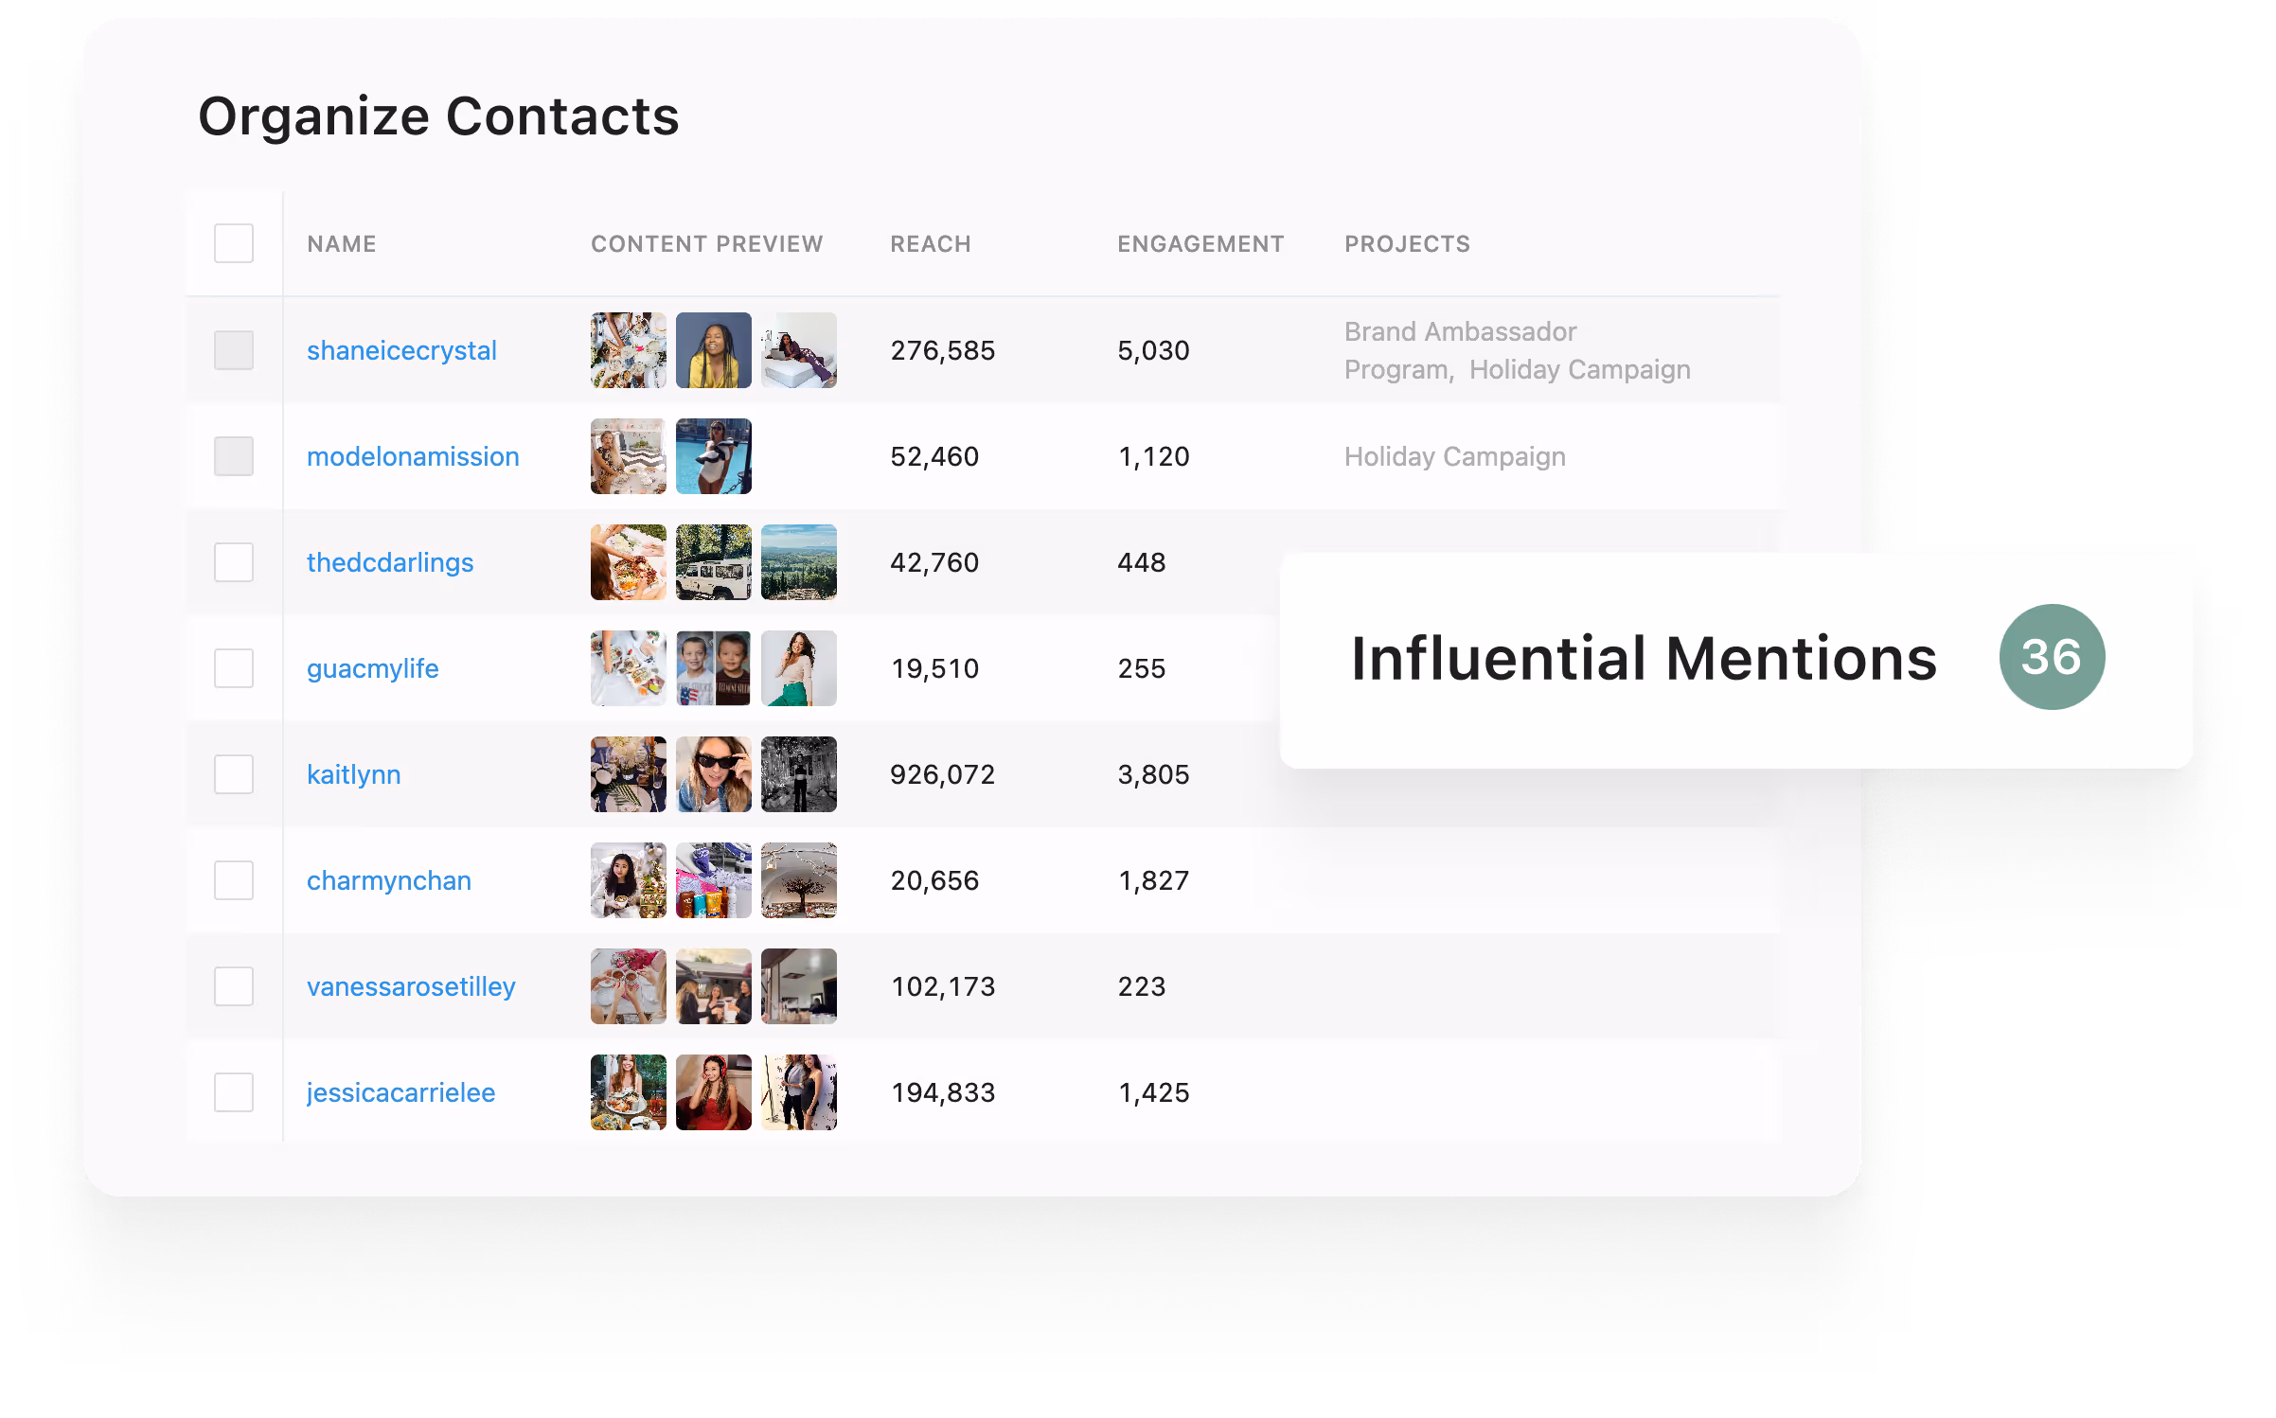Select the checkbox for jessicacarrielee
This screenshot has width=2276, height=1418.
click(x=233, y=1092)
